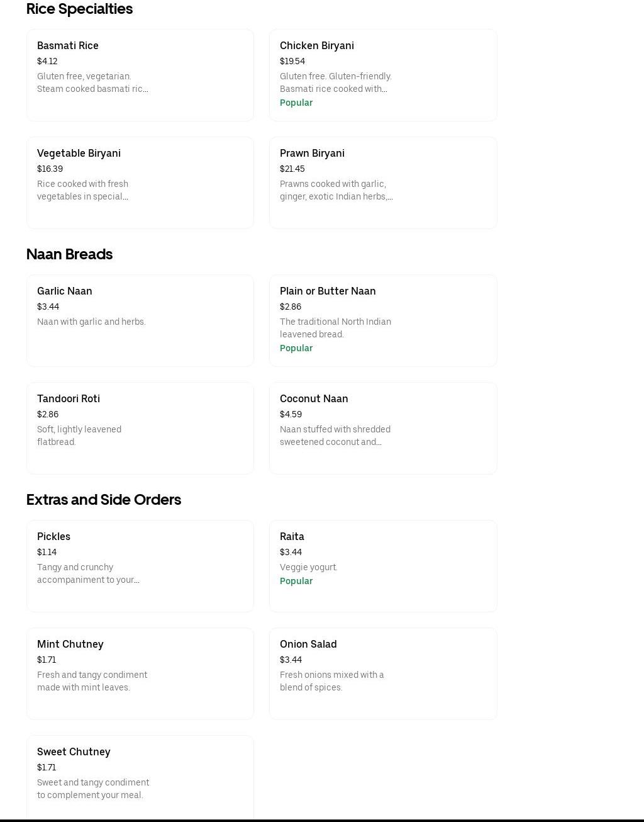Click the Naan Breads heading
The width and height of the screenshot is (644, 822).
coord(69,254)
